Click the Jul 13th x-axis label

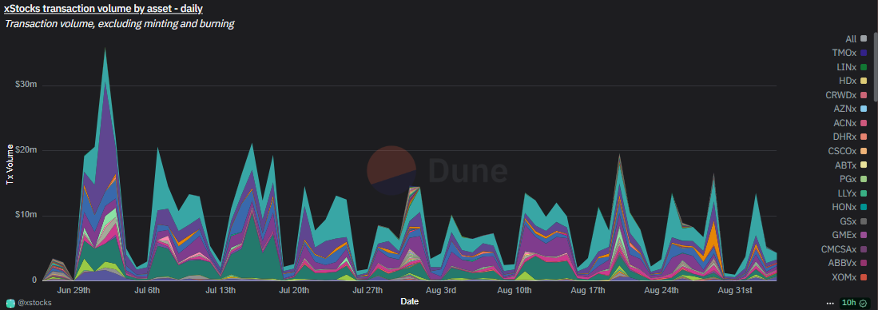(221, 290)
